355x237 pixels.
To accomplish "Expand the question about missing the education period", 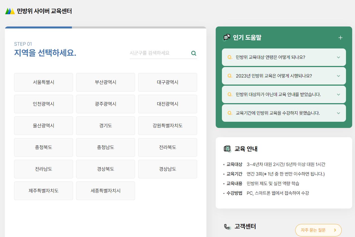I will point(338,113).
